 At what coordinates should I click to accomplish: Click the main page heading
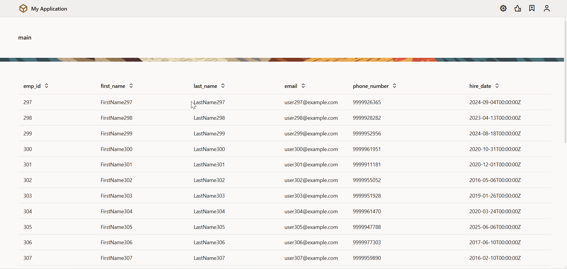pyautogui.click(x=25, y=38)
